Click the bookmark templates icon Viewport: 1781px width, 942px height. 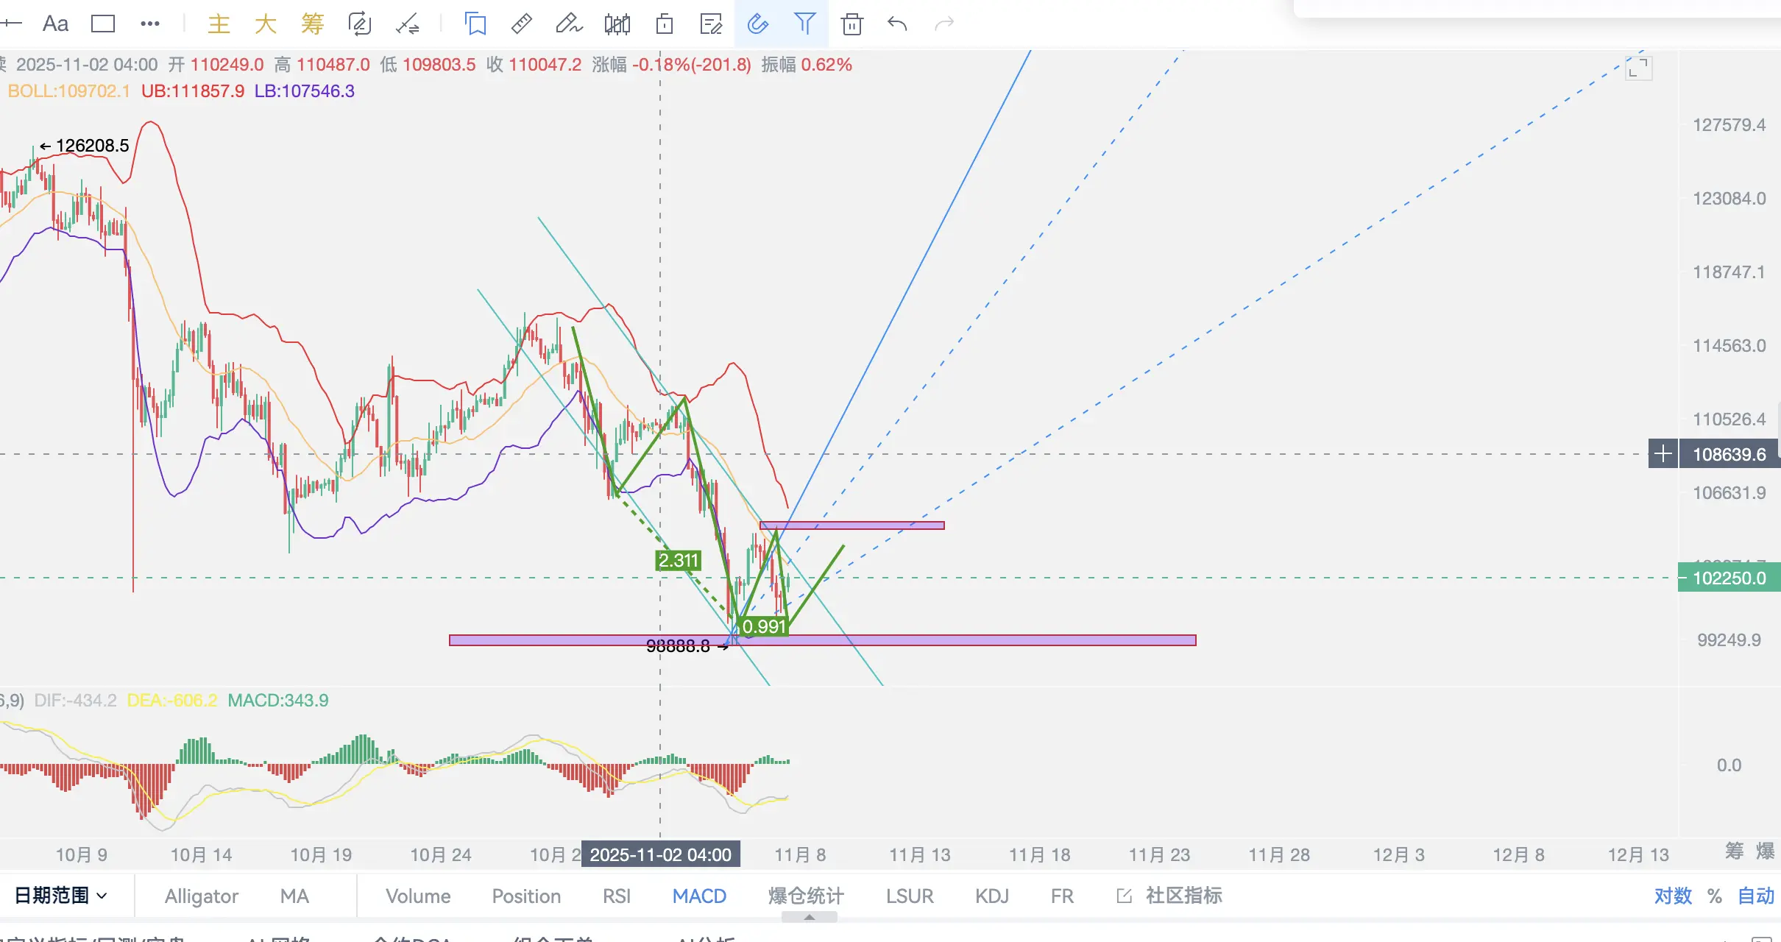[475, 24]
